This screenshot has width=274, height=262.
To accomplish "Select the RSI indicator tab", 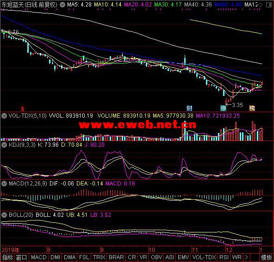I will tap(224, 257).
